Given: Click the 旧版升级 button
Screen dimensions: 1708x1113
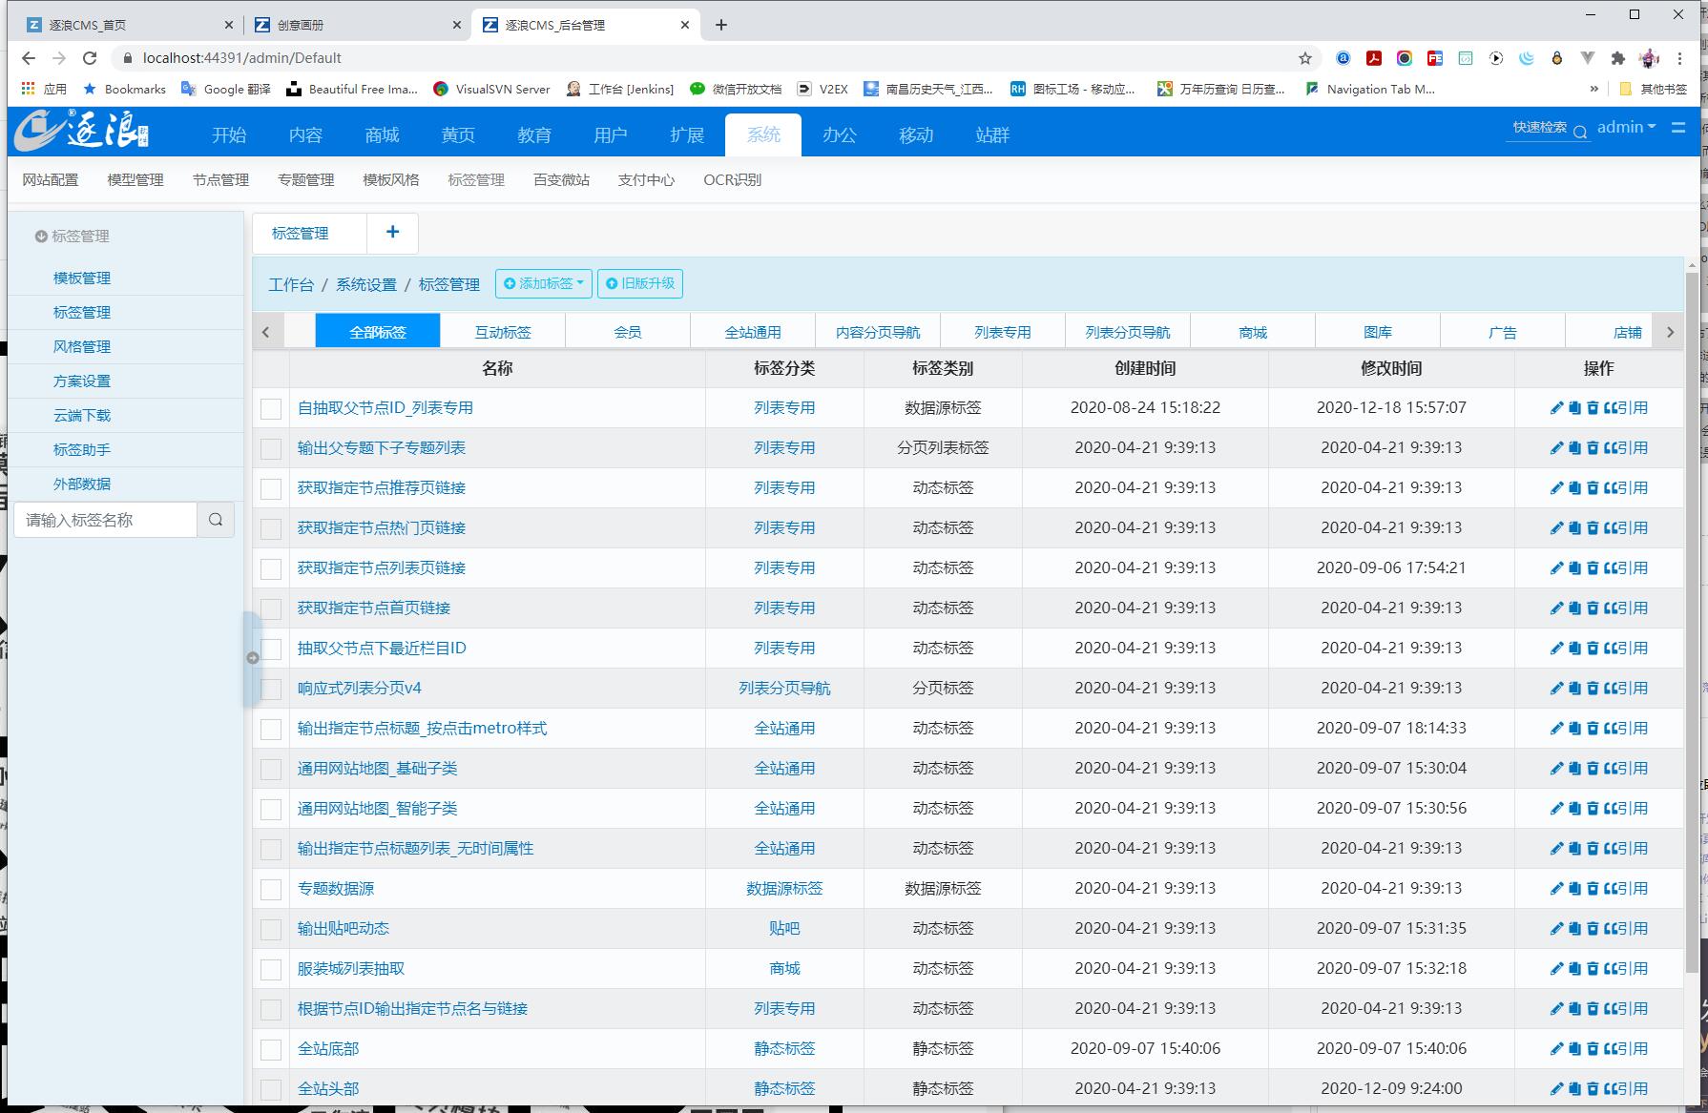Looking at the screenshot, I should pyautogui.click(x=639, y=283).
